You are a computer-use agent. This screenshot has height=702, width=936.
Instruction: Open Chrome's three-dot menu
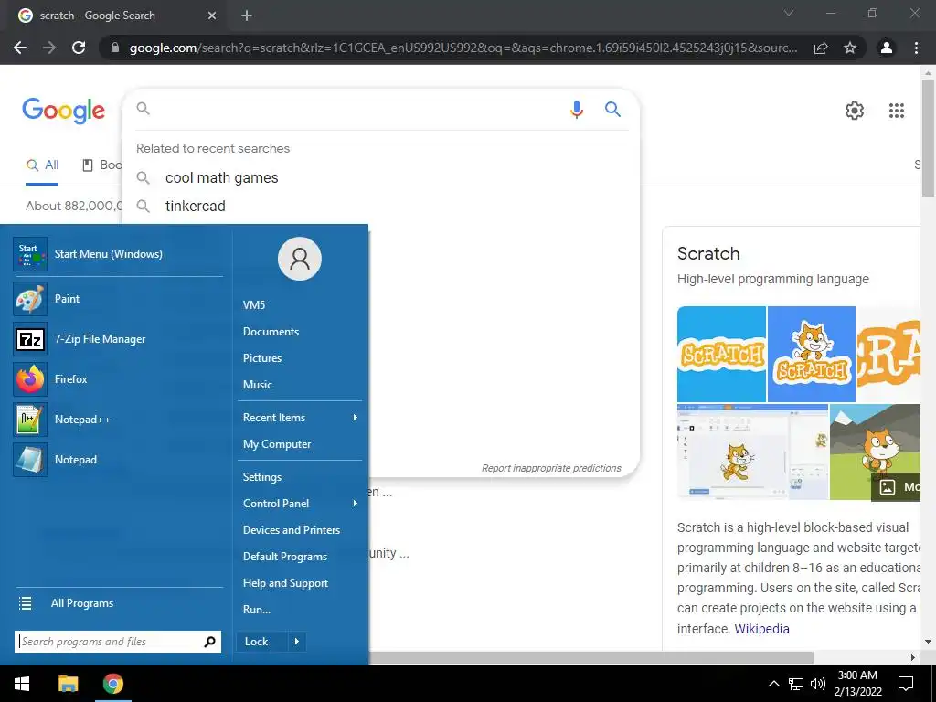point(916,48)
